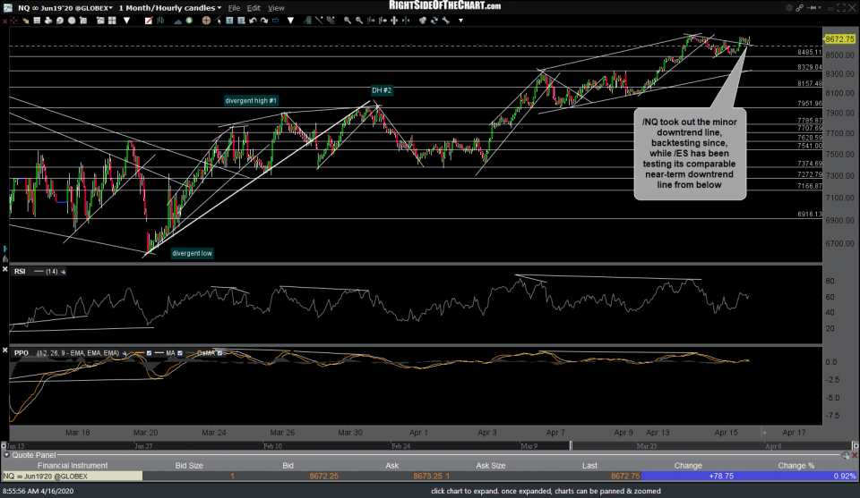This screenshot has height=498, width=860.
Task: Click the Financial Instrument column header
Action: click(73, 465)
